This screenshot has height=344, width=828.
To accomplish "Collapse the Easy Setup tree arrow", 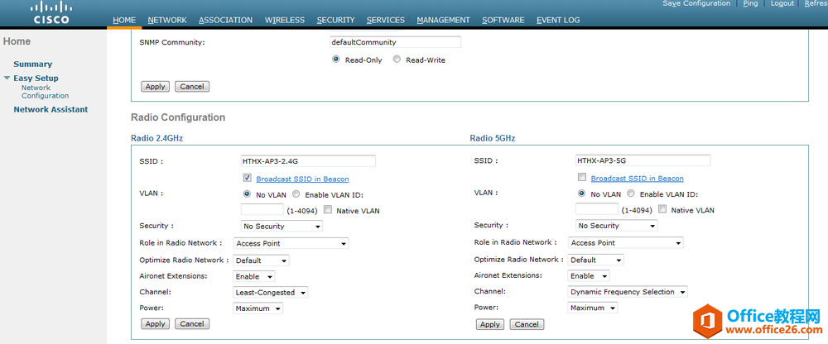I will tap(7, 78).
